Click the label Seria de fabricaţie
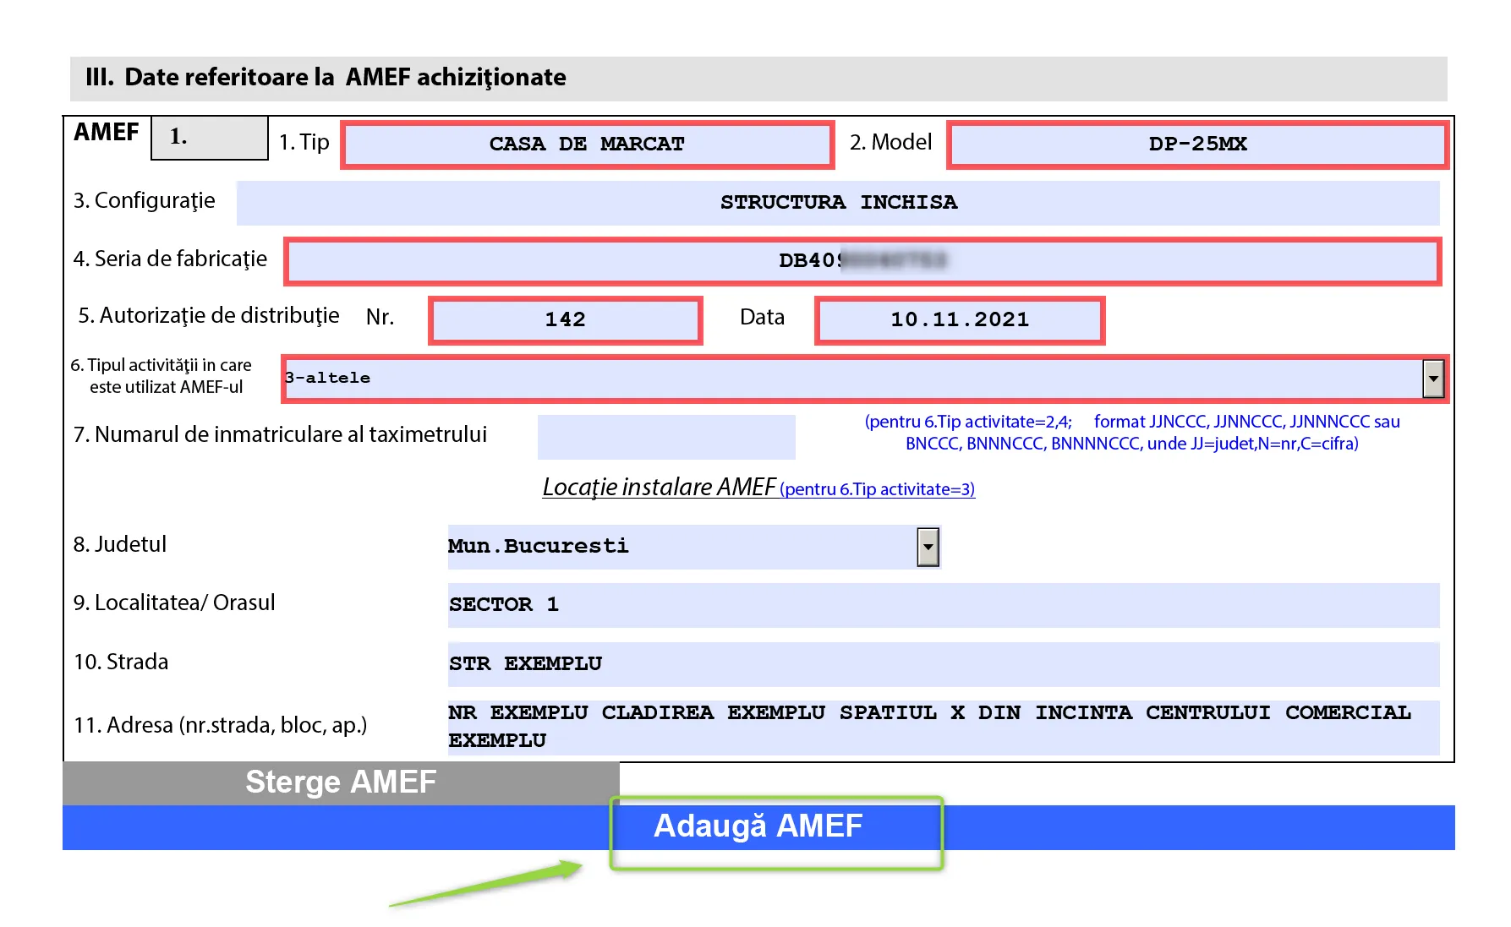This screenshot has height=927, width=1511. pos(170,259)
